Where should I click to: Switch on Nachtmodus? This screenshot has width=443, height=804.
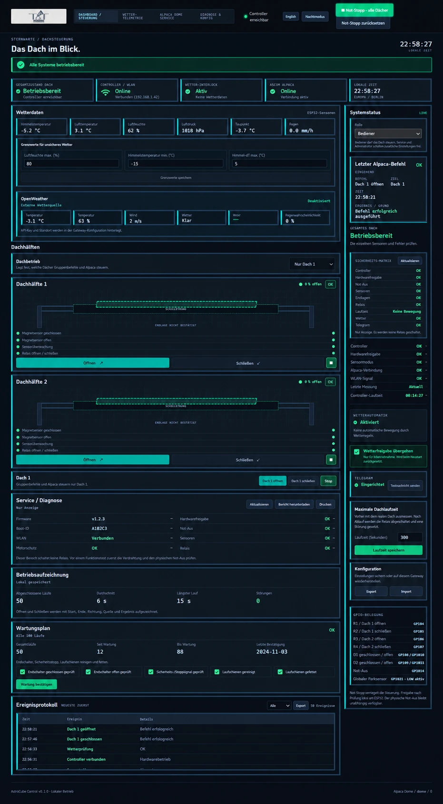[315, 17]
